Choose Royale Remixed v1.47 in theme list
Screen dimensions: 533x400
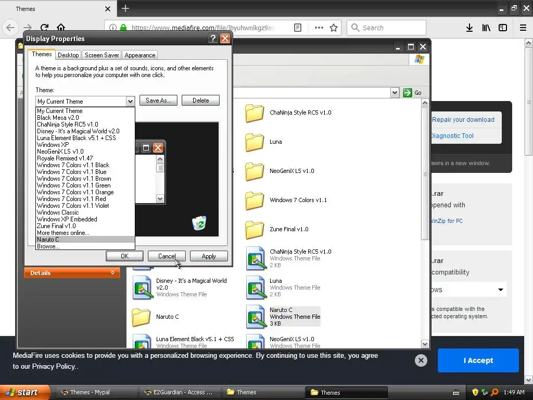click(85, 158)
